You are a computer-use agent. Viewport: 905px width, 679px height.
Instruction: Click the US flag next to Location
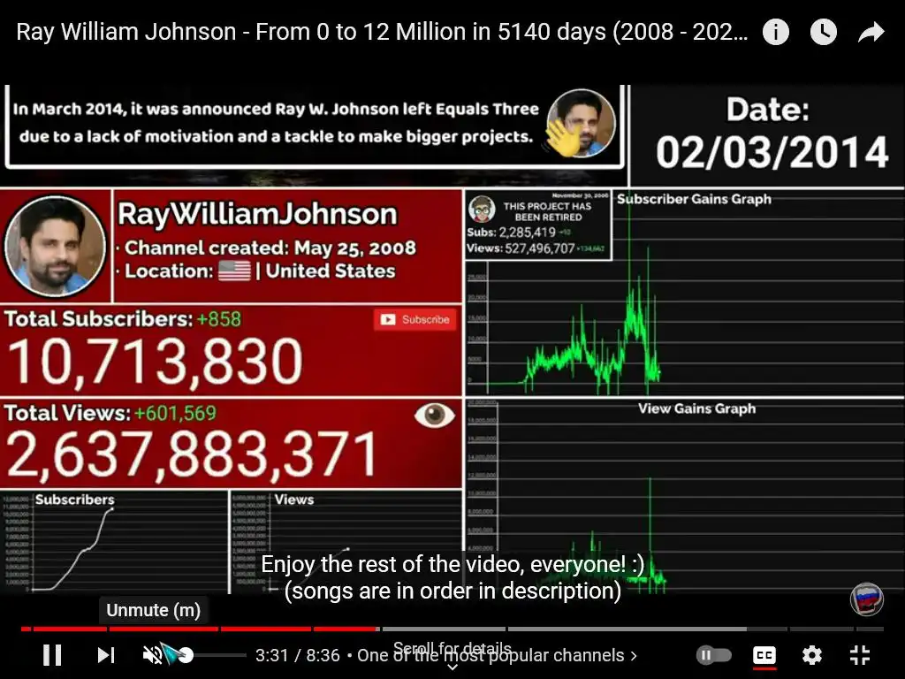[234, 271]
